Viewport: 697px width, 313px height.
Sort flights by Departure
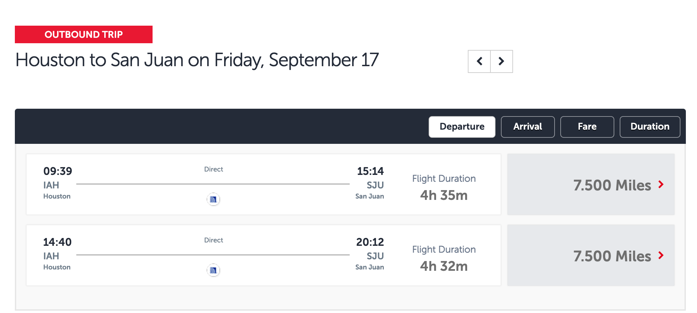coord(462,127)
